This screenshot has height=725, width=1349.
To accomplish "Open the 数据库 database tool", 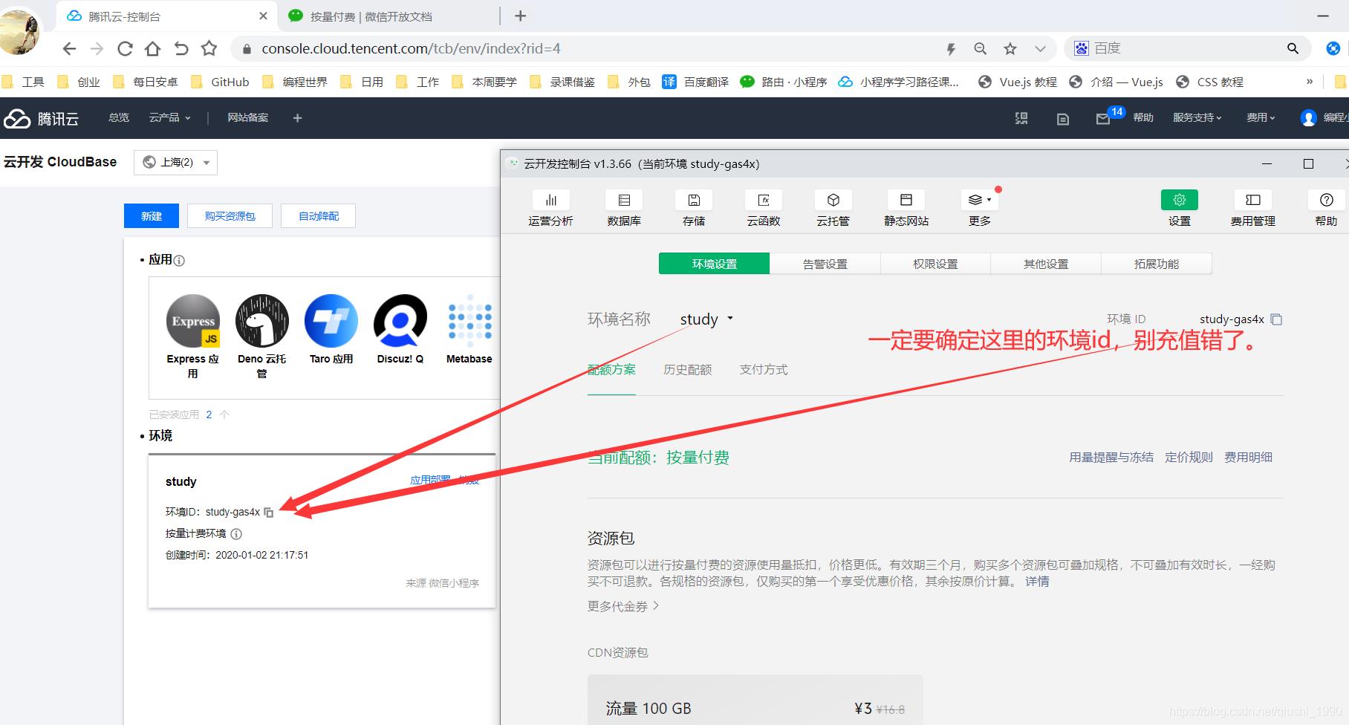I will coord(624,208).
